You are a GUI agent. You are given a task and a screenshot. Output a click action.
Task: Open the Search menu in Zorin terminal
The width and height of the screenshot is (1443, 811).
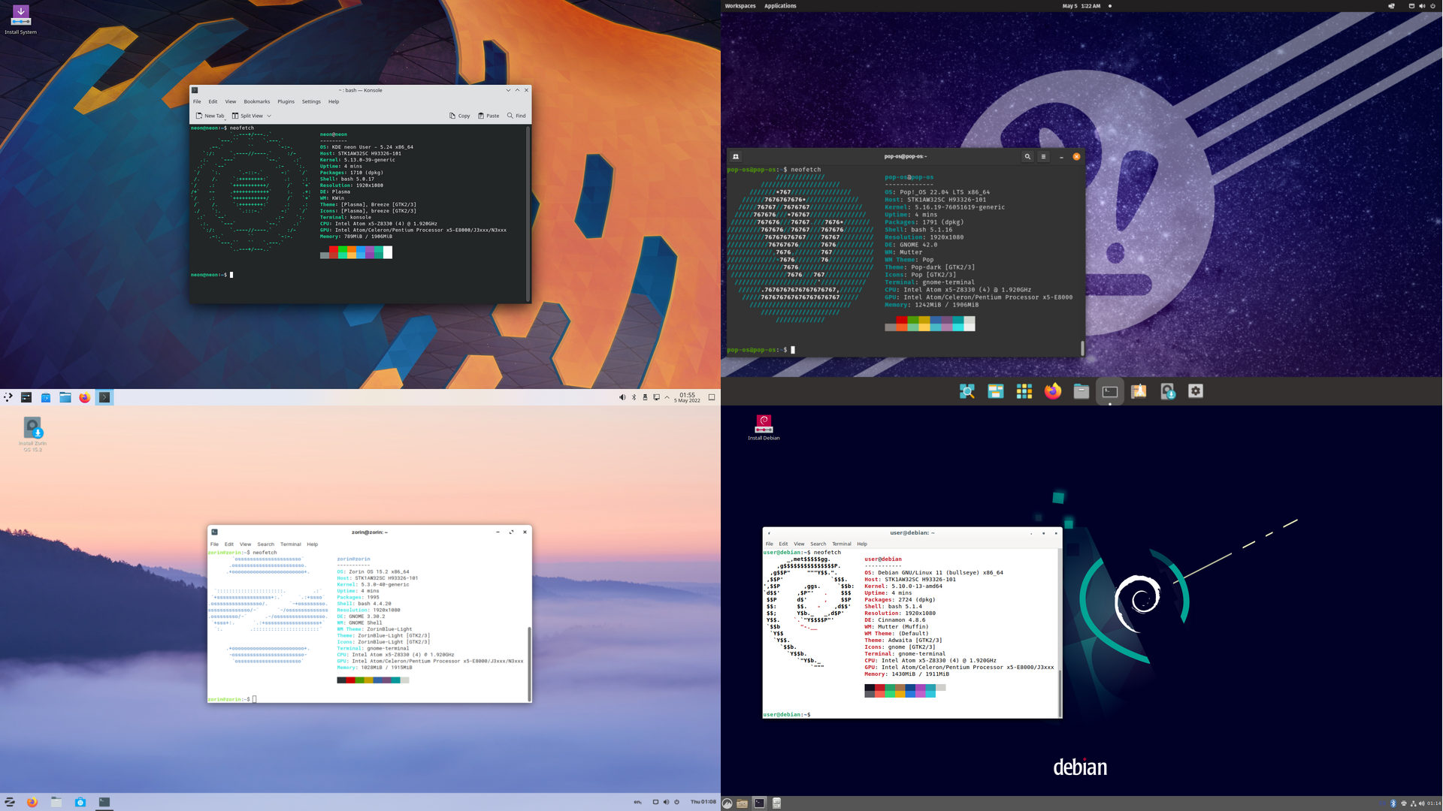tap(265, 544)
